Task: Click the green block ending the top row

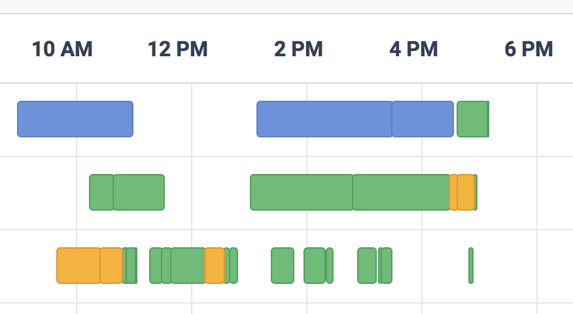Action: pos(472,119)
